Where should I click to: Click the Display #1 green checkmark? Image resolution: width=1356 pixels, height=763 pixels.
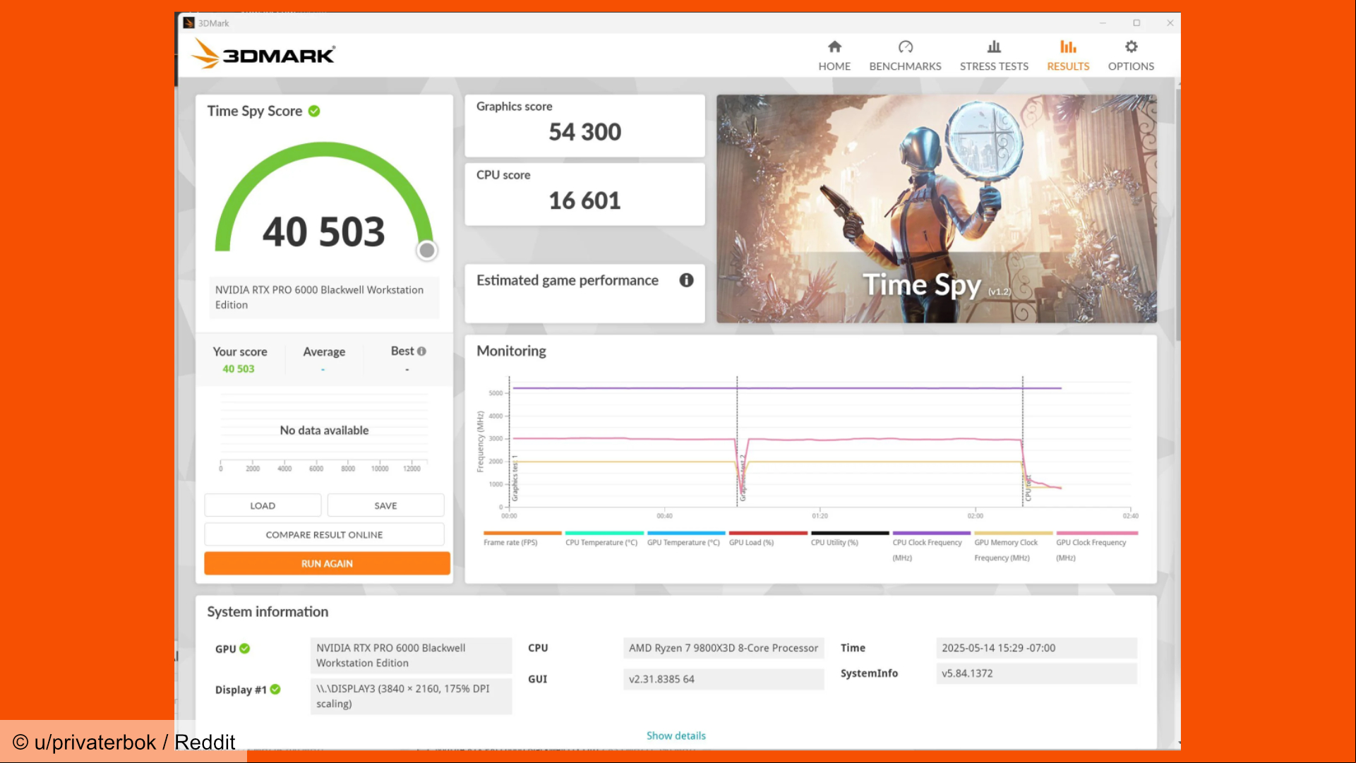(275, 689)
